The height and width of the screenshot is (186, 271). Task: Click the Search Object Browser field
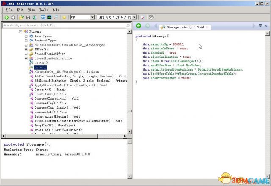coord(66,25)
